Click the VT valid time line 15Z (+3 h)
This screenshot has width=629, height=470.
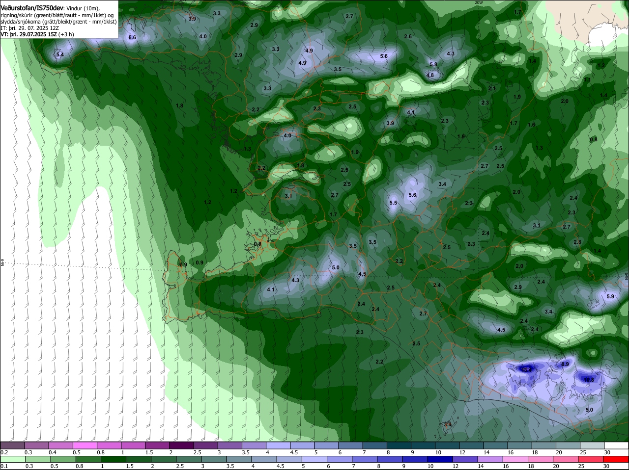(x=37, y=34)
